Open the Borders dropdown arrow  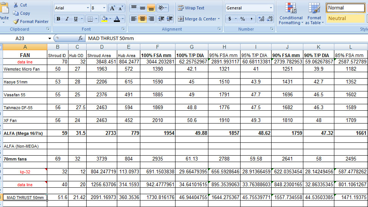point(96,19)
